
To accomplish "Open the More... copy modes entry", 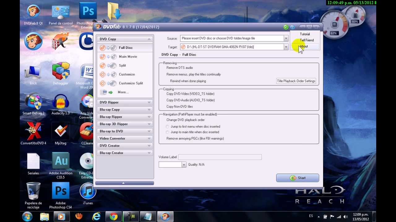I will pos(125,92).
